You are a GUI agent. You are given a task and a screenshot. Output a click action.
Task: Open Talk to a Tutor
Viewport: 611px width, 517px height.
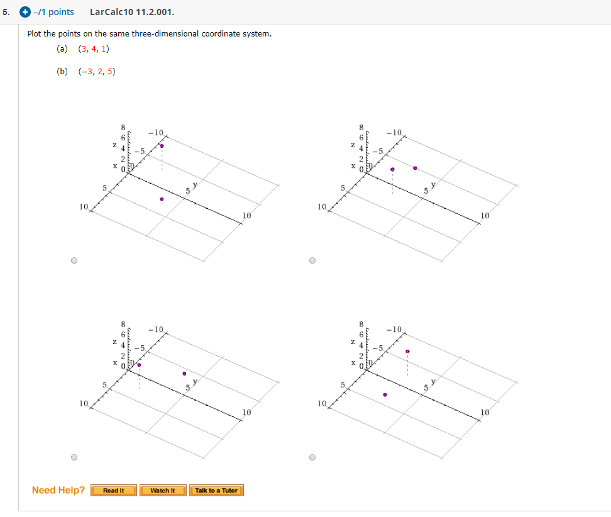point(216,490)
